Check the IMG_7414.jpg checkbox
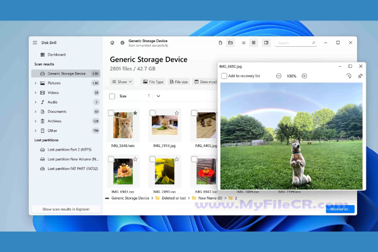Image resolution: width=378 pixels, height=252 pixels. [152, 113]
